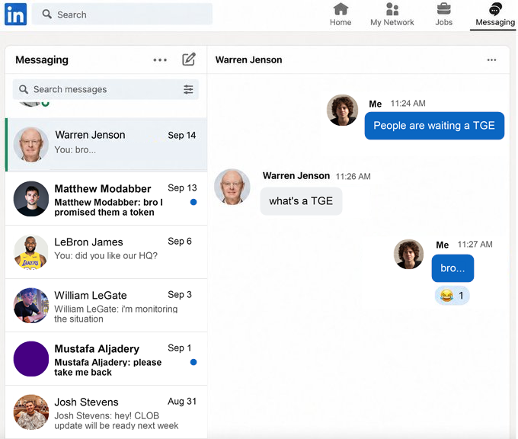Click Josh Stevens's profile photo
The width and height of the screenshot is (518, 439).
[31, 412]
